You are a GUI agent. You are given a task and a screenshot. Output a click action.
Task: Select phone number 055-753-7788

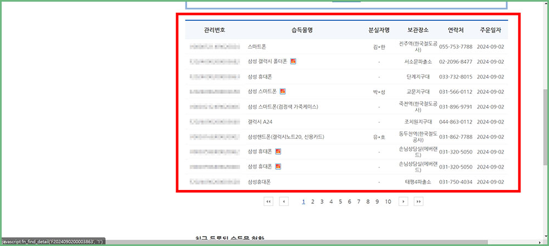coord(456,47)
